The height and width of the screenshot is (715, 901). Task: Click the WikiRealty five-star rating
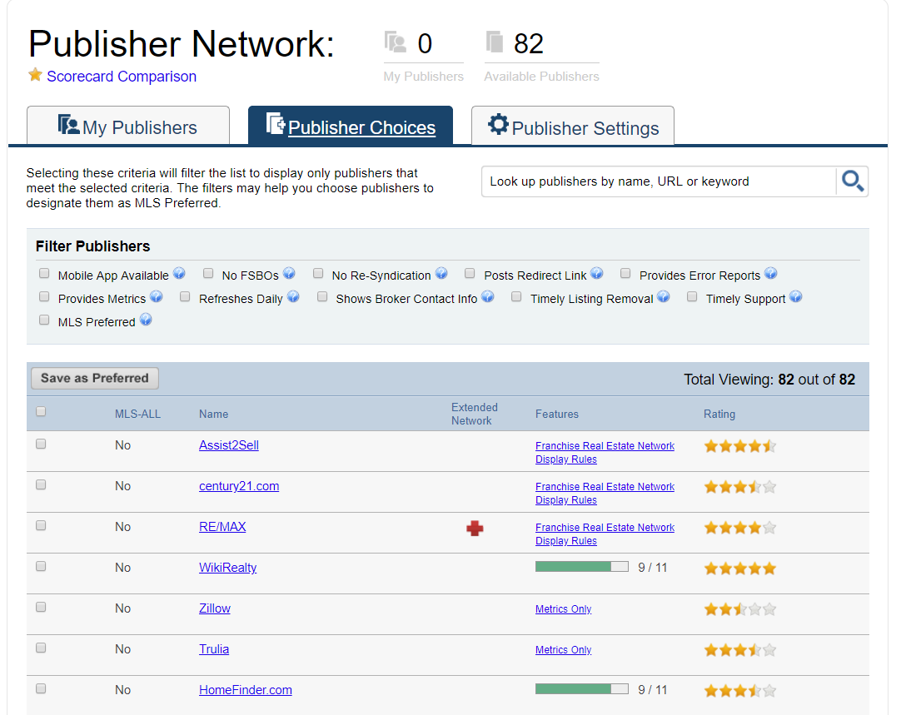click(740, 569)
